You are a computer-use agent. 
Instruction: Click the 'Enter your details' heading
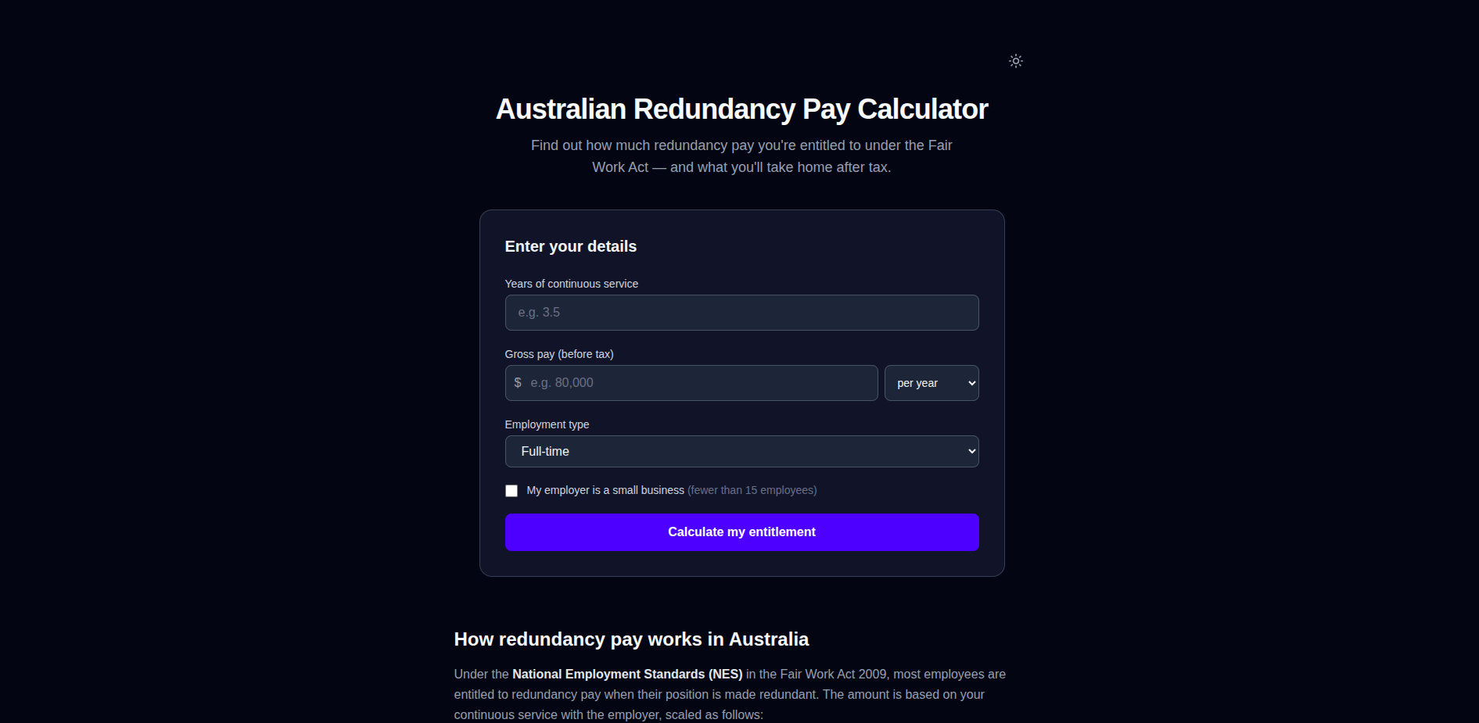[x=570, y=246]
